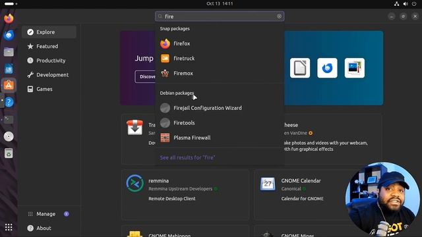Select the Plasma Firewall brick icon

coord(165,138)
